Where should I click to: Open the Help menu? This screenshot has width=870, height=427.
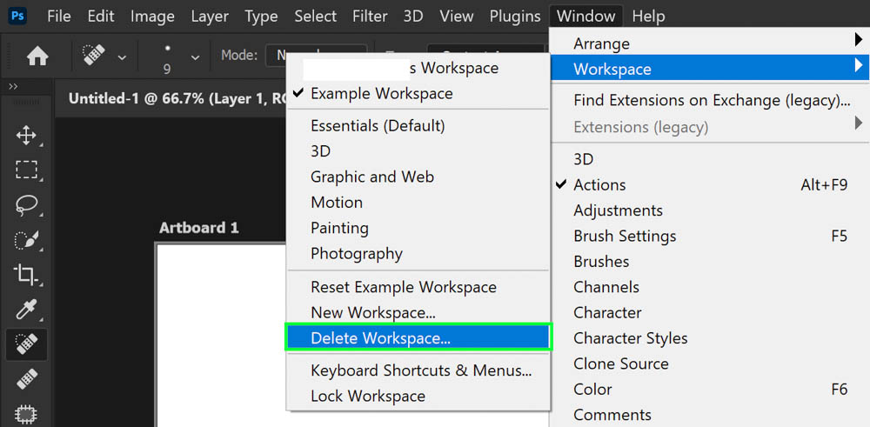(648, 16)
